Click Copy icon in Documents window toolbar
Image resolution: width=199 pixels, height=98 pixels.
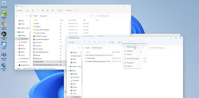(33, 11)
